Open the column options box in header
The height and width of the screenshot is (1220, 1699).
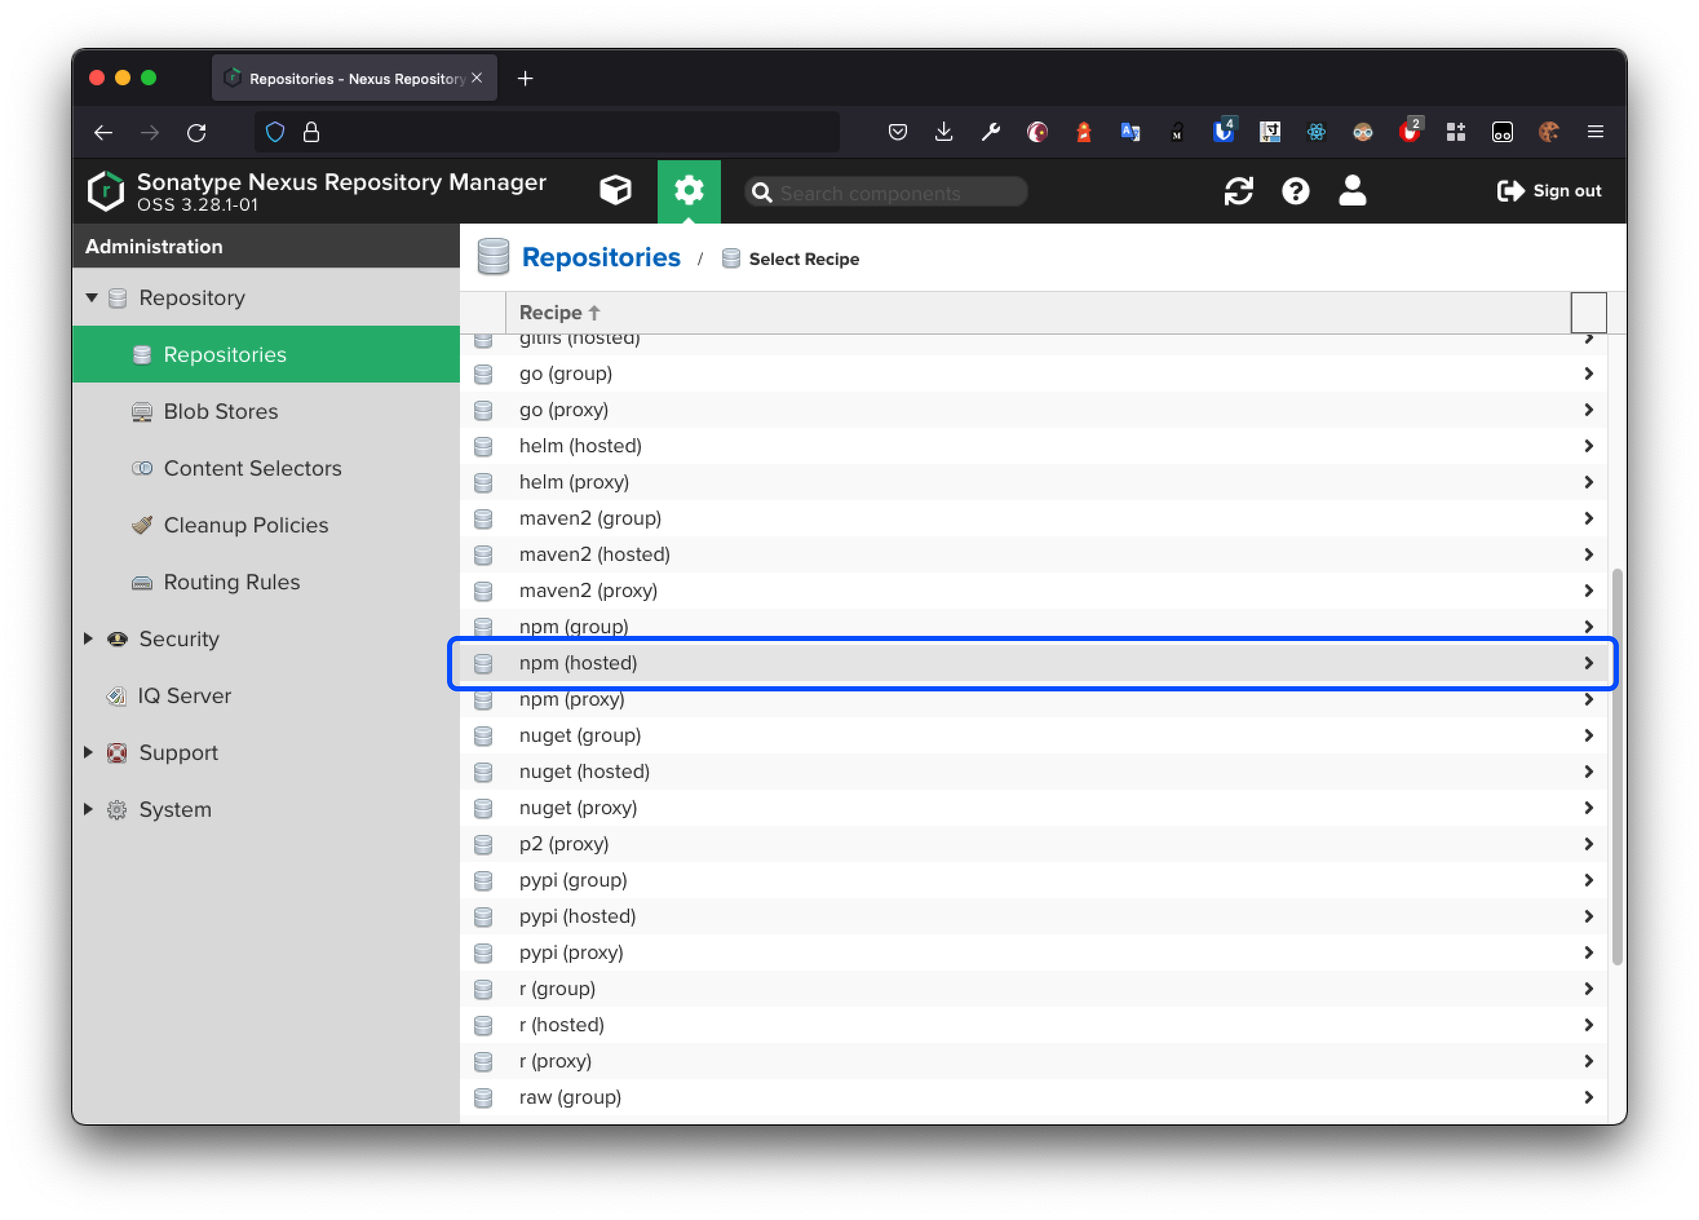coord(1588,313)
